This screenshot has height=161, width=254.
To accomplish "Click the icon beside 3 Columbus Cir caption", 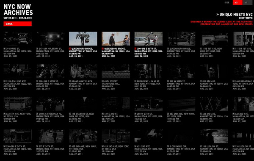I will (x=168, y=146).
